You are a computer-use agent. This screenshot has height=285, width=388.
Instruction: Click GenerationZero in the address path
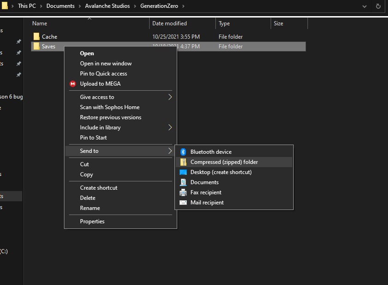tap(159, 6)
